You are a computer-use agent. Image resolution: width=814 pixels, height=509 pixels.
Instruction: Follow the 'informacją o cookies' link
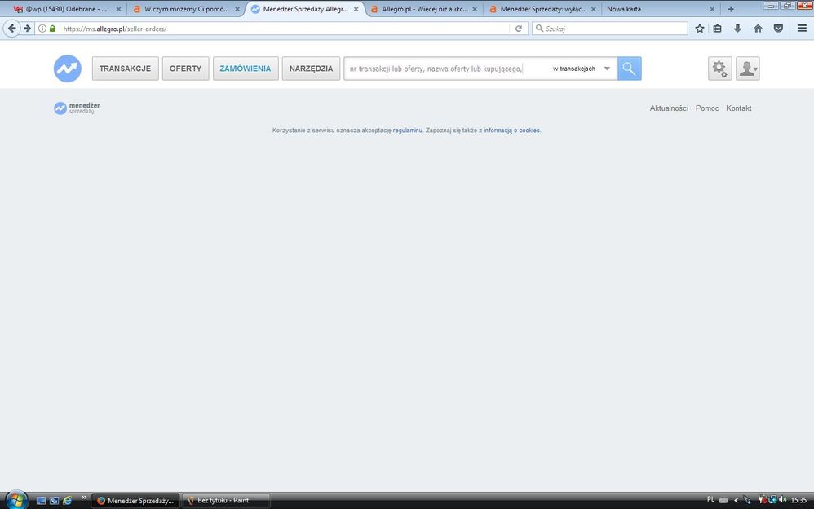[511, 131]
